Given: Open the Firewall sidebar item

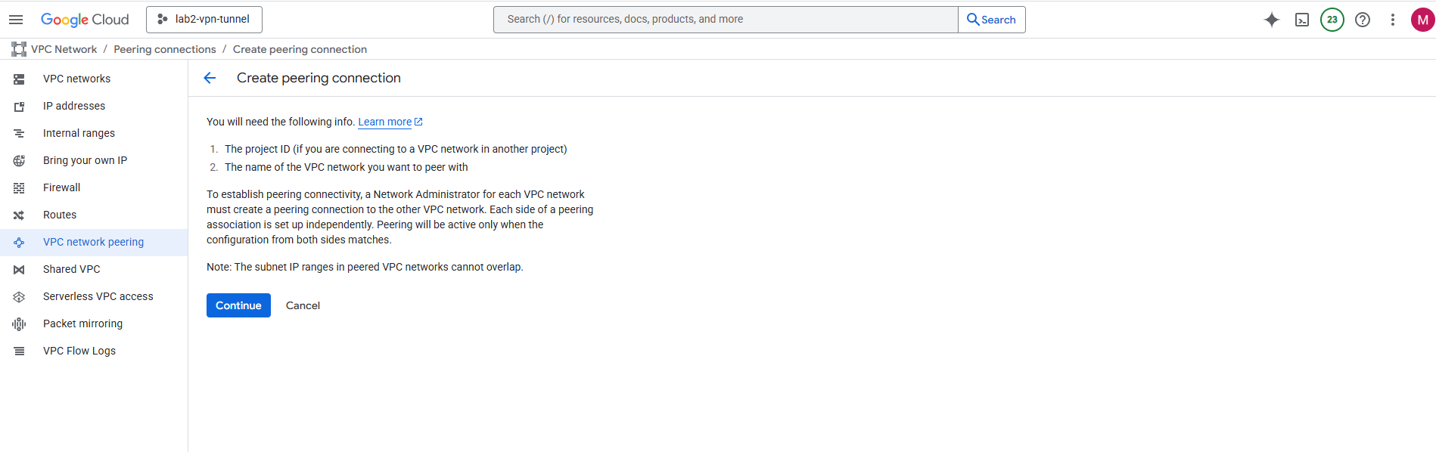Looking at the screenshot, I should tap(61, 187).
